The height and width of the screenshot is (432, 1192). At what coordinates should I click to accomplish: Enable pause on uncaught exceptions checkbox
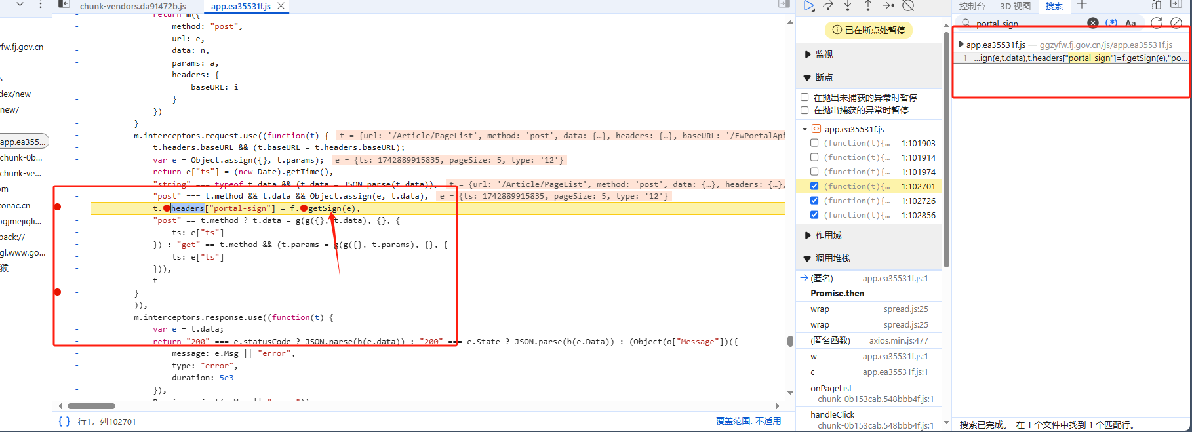[x=805, y=97]
